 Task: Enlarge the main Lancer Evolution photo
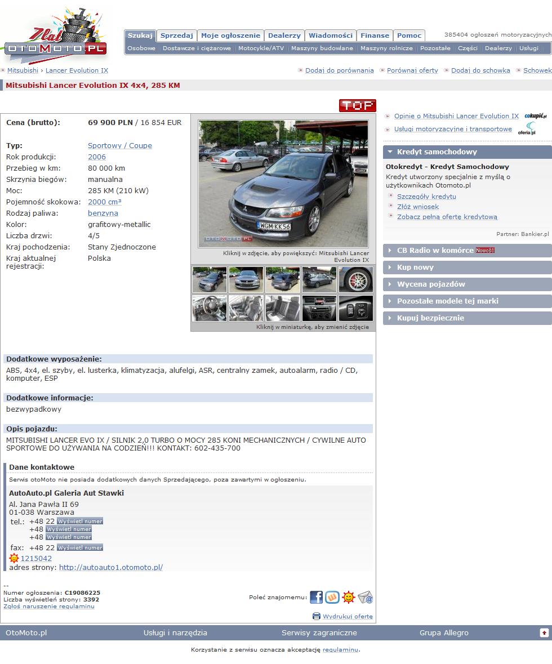pos(283,184)
